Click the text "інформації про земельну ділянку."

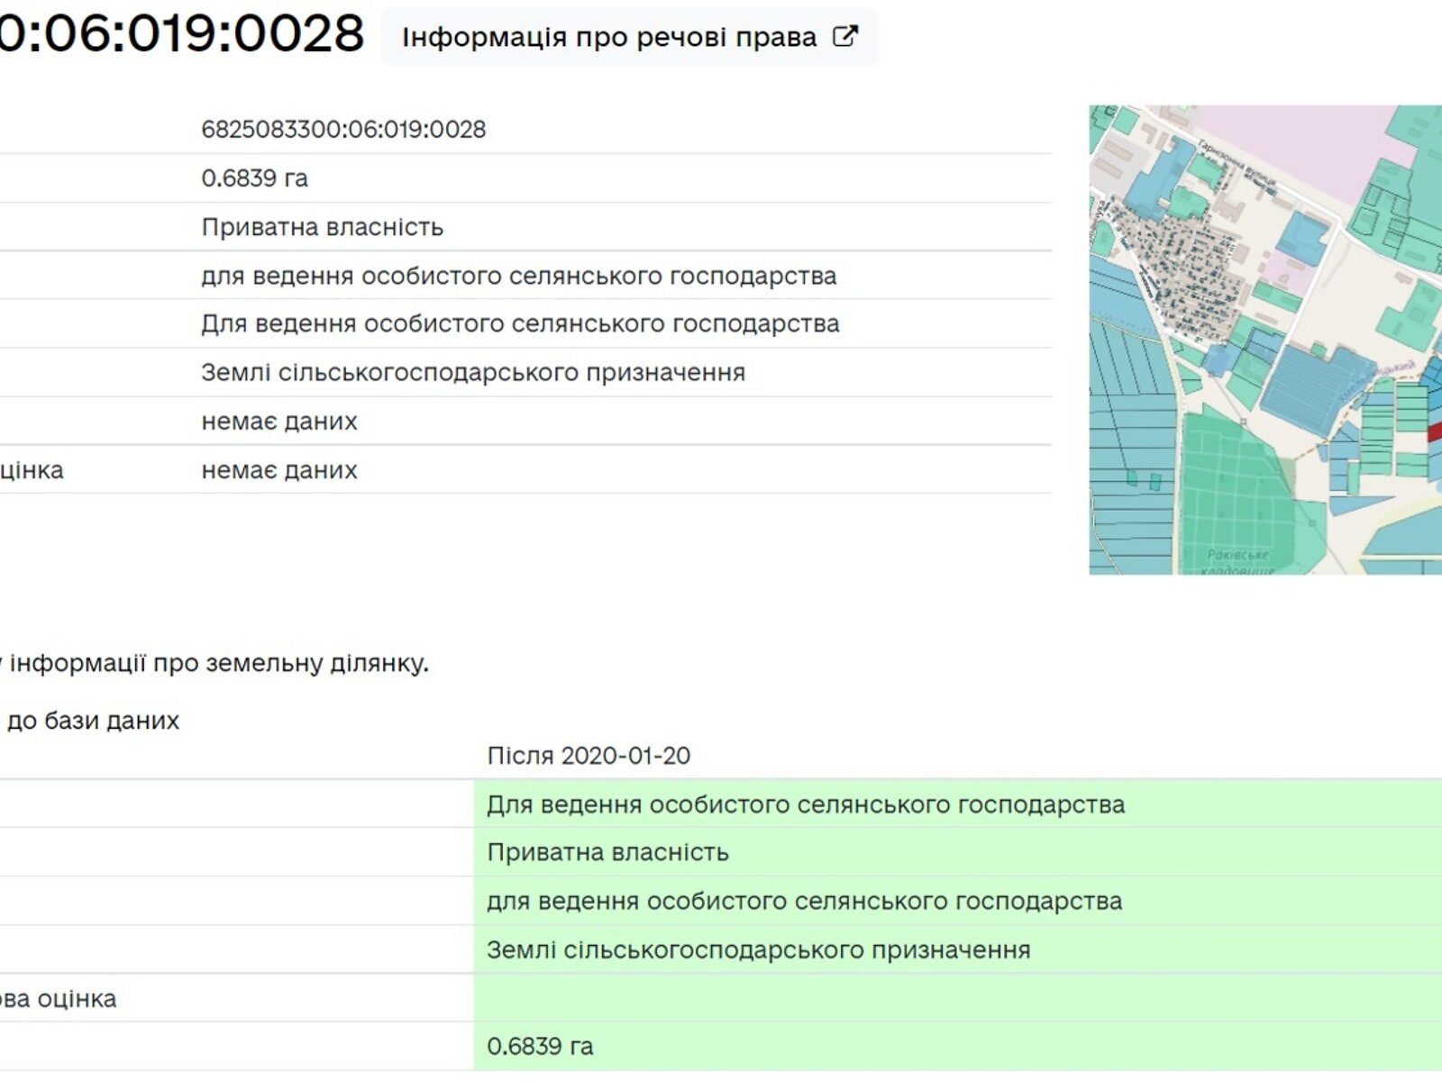pyautogui.click(x=219, y=663)
